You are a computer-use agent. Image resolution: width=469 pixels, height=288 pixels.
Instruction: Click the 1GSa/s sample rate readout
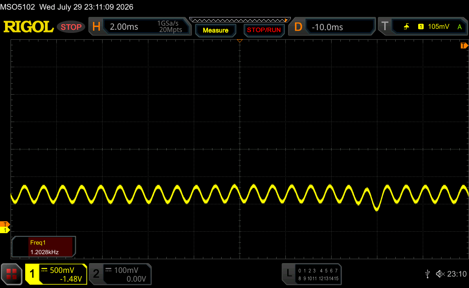click(168, 23)
